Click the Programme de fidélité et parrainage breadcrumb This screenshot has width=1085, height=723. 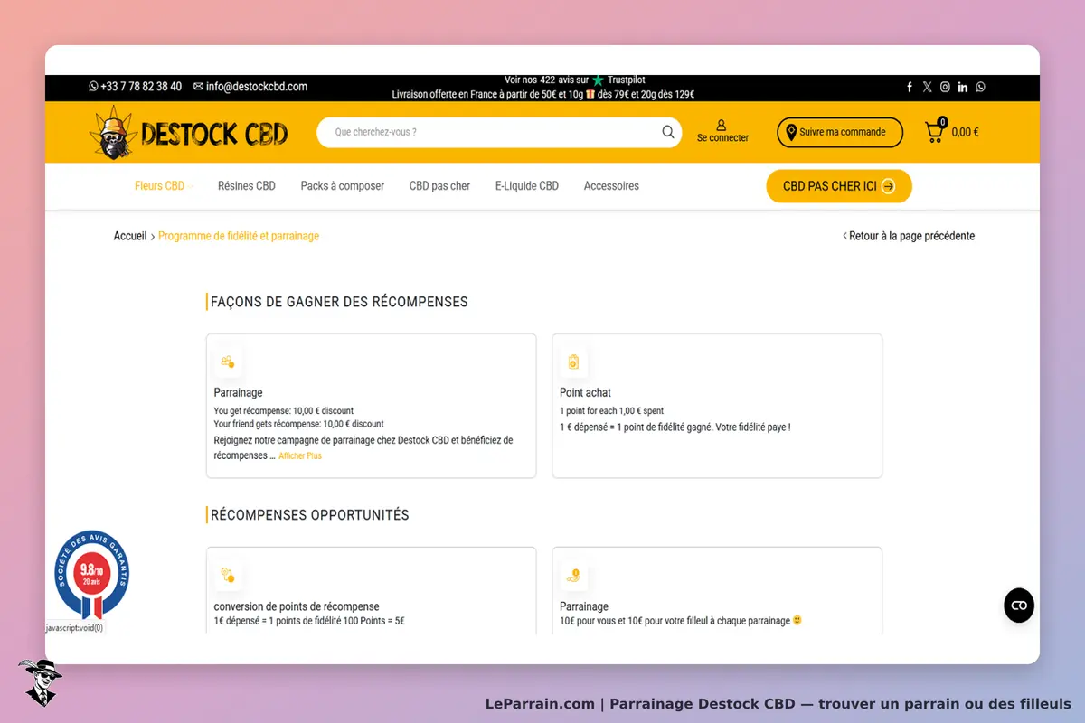pyautogui.click(x=239, y=236)
